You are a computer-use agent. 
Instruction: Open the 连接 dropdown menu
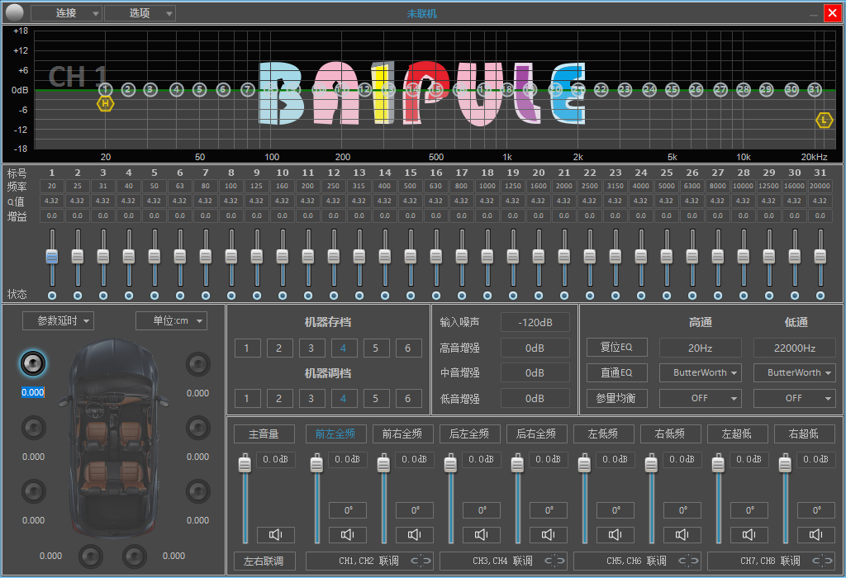pyautogui.click(x=66, y=13)
